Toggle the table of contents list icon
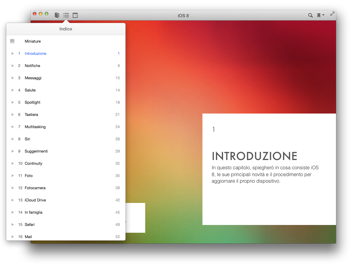 pos(66,15)
